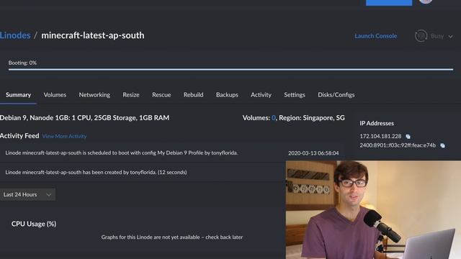
Task: Open the Last 24 Hours dropdown
Action: [27, 195]
